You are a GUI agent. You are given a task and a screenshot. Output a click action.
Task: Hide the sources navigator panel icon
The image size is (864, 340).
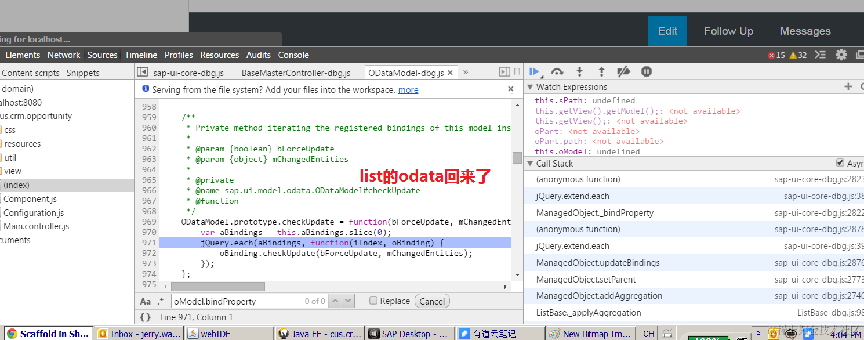tap(142, 72)
